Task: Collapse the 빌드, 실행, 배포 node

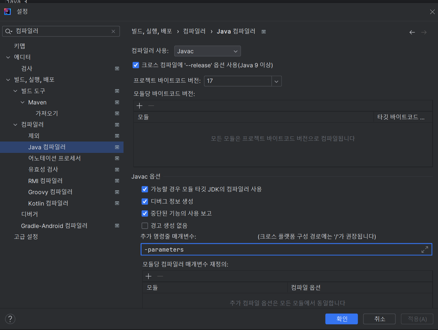Action: click(x=8, y=80)
